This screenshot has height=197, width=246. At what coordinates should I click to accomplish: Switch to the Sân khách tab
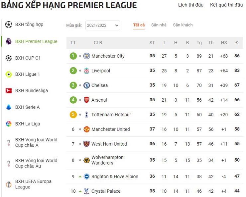[x=183, y=25]
